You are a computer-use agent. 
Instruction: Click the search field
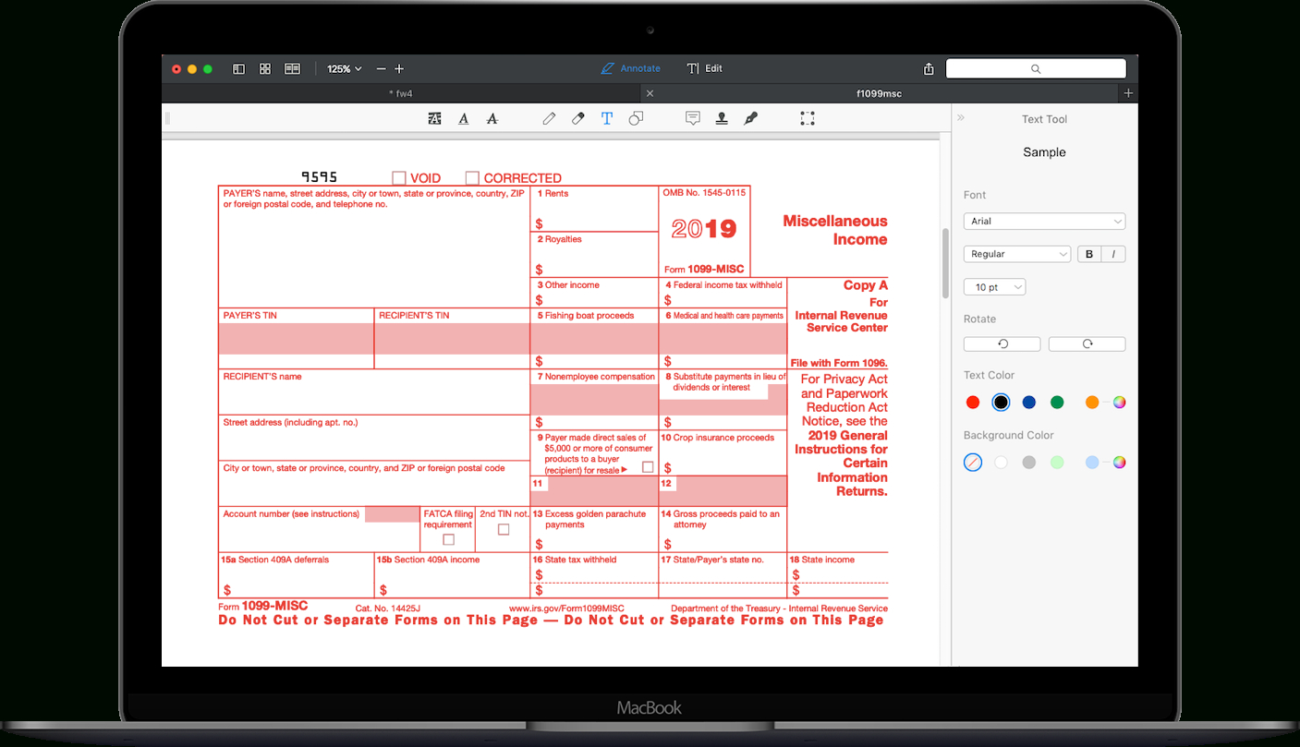coord(1036,68)
